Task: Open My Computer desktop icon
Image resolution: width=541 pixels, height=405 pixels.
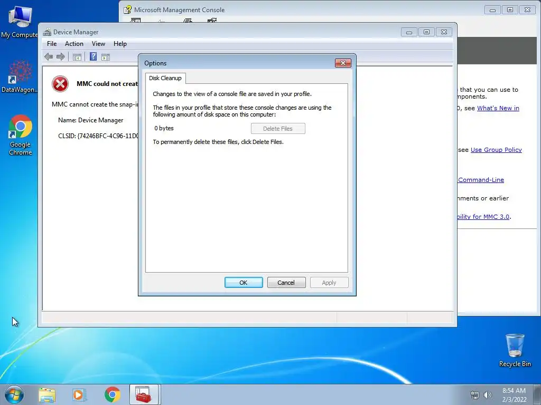Action: coord(20,21)
